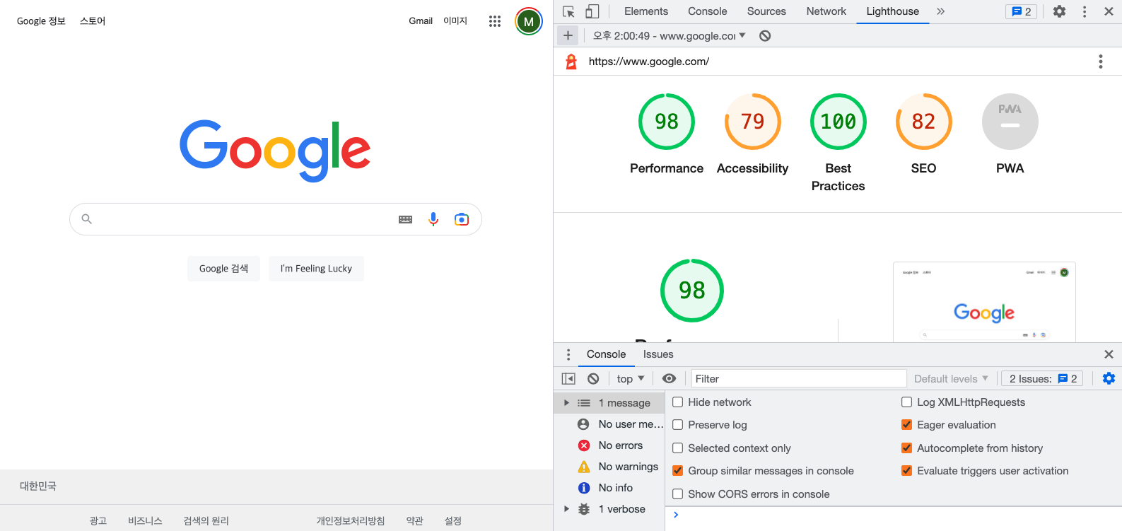Open Lighthouse report tools three-dot menu
1122x531 pixels.
(x=1100, y=62)
